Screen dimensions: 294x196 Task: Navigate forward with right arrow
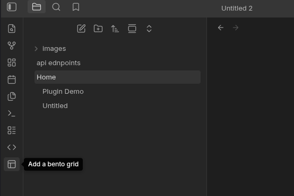point(236,28)
